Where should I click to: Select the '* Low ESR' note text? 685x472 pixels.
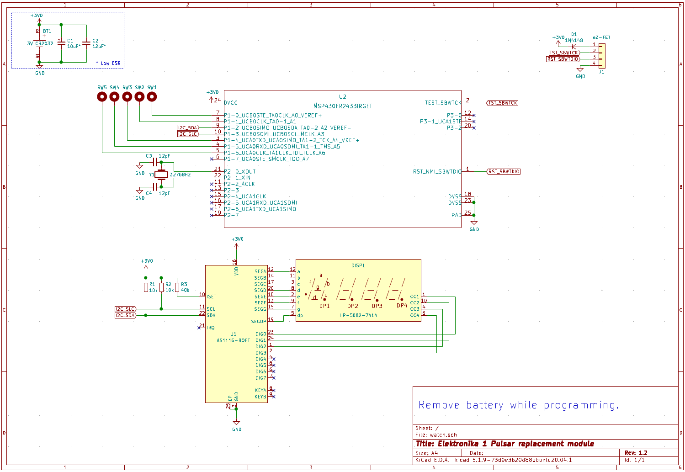tap(108, 63)
